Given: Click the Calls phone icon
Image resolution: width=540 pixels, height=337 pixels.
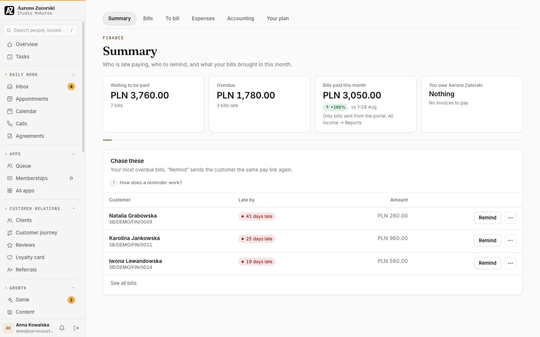Looking at the screenshot, I should pyautogui.click(x=10, y=124).
